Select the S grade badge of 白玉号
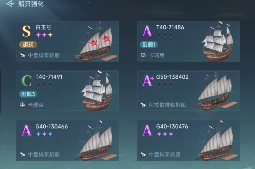Image resolution: width=255 pixels, height=169 pixels. (x=26, y=31)
